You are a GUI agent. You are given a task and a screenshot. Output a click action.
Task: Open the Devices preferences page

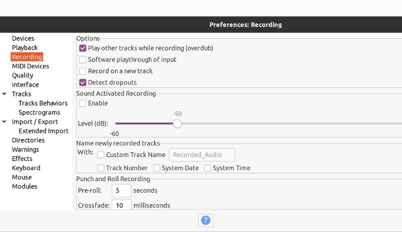pyautogui.click(x=23, y=38)
